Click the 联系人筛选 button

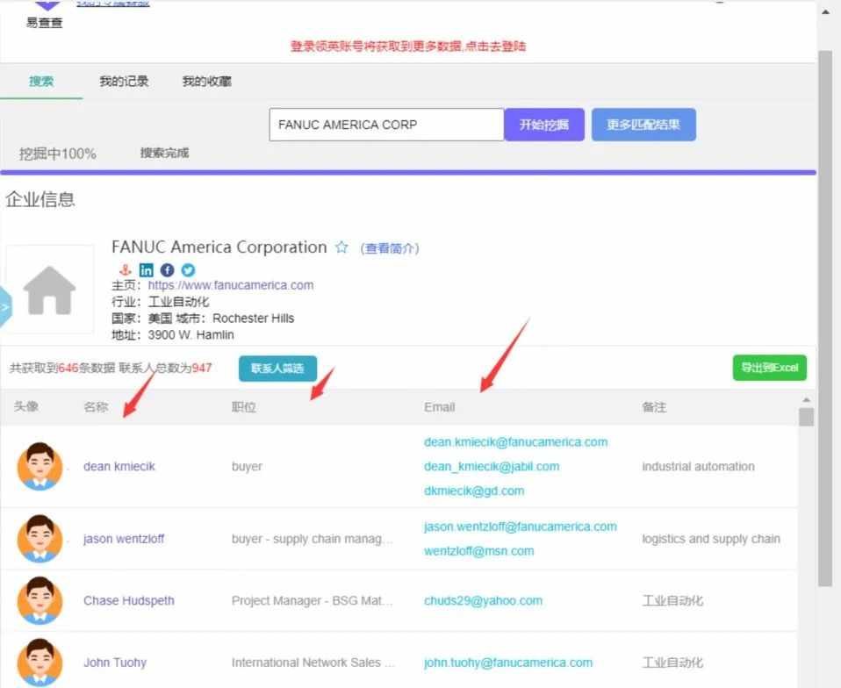[277, 369]
